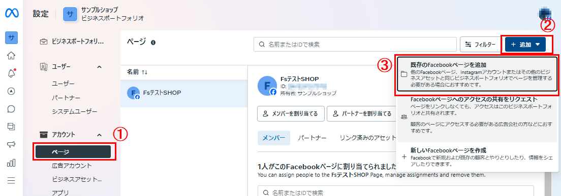Choose 新しいFacebookページを作成 menu option
The width and height of the screenshot is (561, 196).
(477, 157)
